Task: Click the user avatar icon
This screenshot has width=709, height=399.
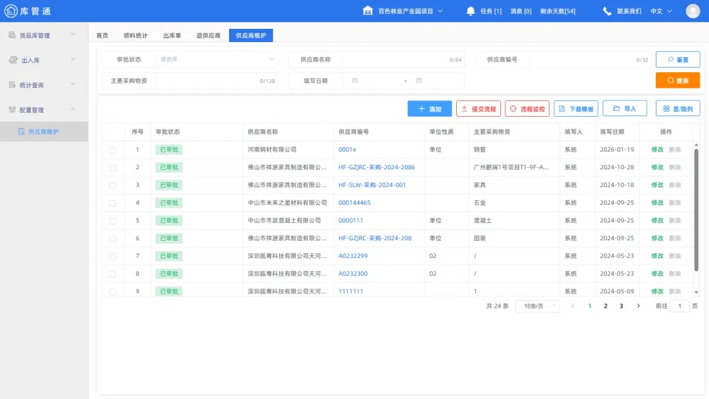Action: click(693, 10)
